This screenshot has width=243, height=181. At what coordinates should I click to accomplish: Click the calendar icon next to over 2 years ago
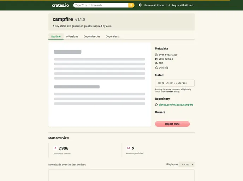[x=156, y=55]
